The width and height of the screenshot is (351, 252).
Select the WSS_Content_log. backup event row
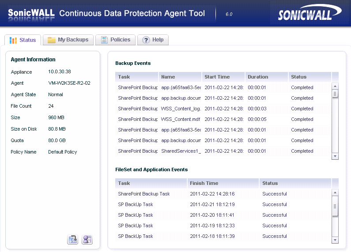pos(223,109)
